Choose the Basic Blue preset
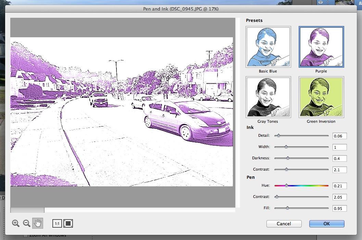Viewport: 362px width, 240px height. [x=268, y=47]
